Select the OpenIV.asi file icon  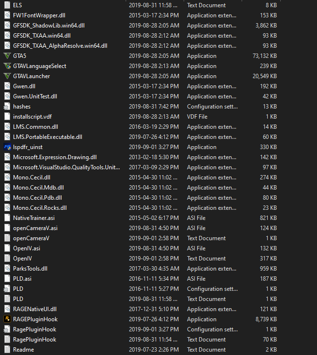coord(7,248)
